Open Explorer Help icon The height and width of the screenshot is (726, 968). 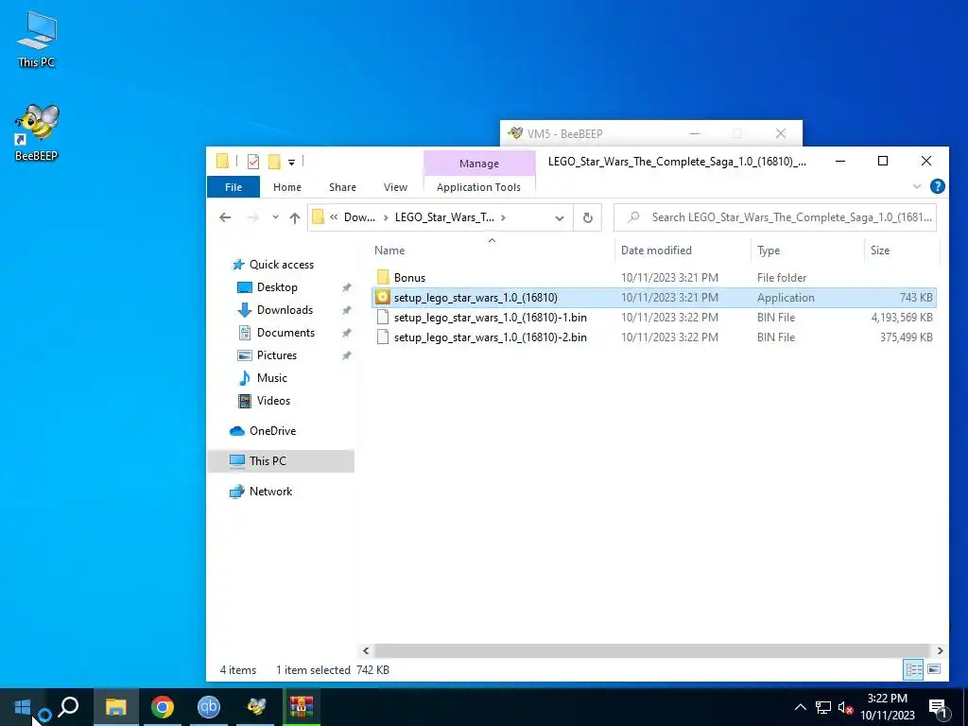pos(937,186)
